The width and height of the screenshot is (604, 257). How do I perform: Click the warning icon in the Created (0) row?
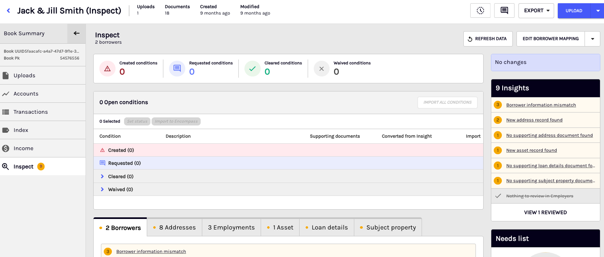pyautogui.click(x=102, y=150)
